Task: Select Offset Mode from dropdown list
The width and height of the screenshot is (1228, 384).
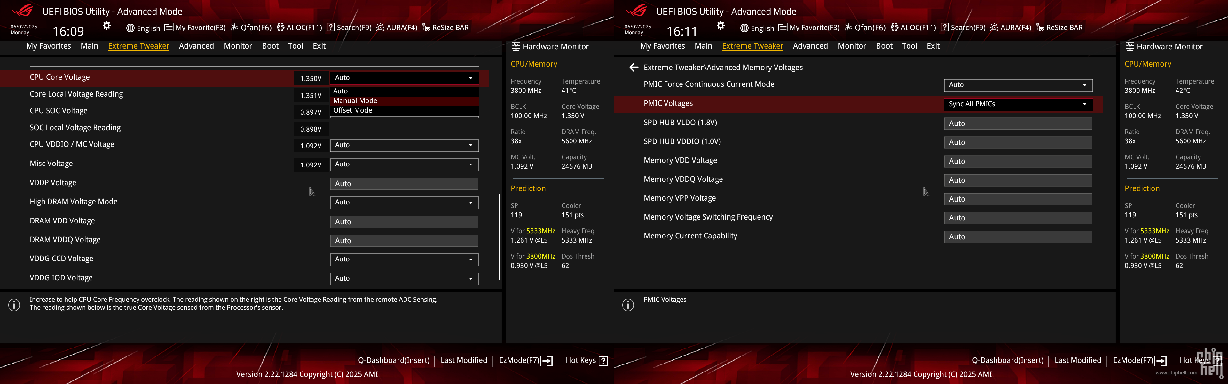Action: click(x=404, y=110)
